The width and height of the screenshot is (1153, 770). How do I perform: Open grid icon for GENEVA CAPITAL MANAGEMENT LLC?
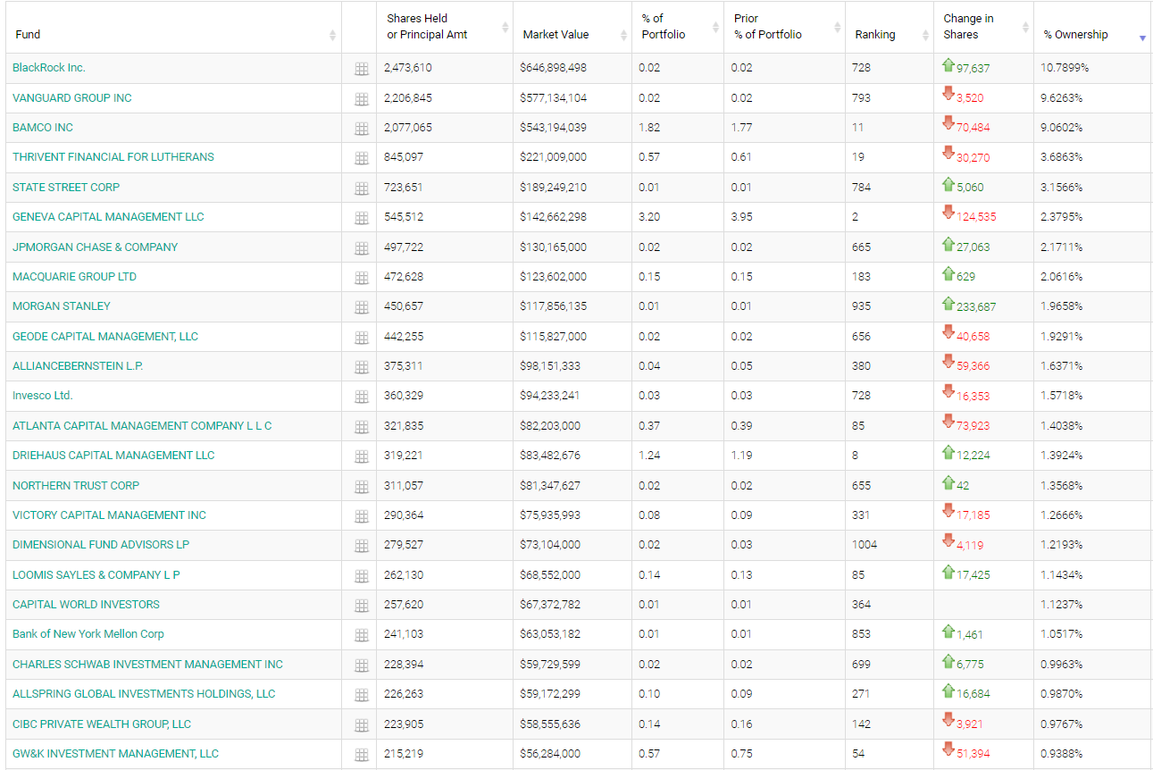[362, 218]
